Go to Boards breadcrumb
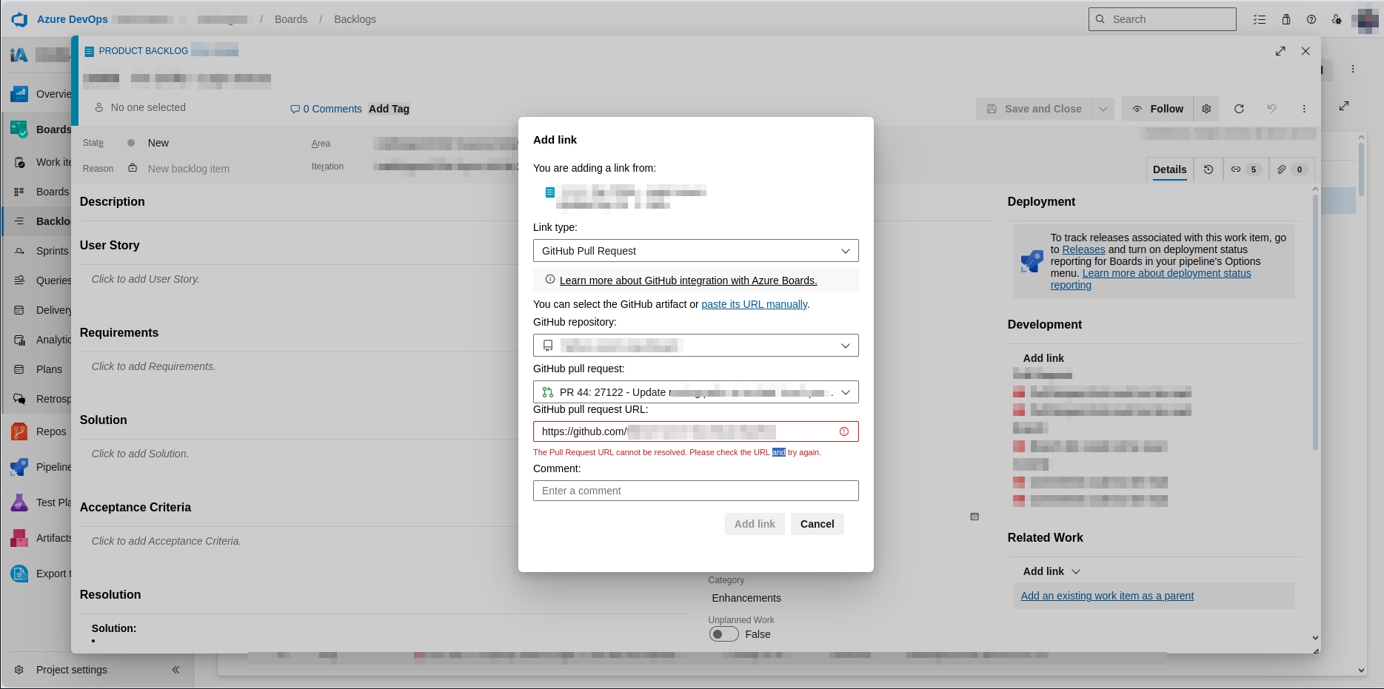Viewport: 1384px width, 689px height. 291,19
